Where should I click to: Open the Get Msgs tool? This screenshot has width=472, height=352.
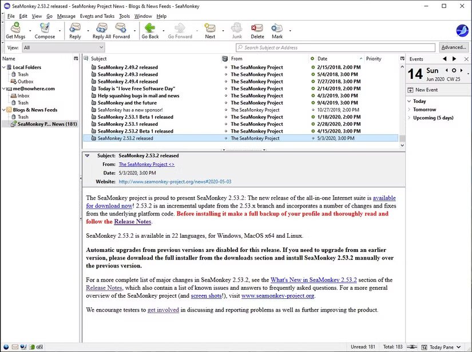coord(15,29)
